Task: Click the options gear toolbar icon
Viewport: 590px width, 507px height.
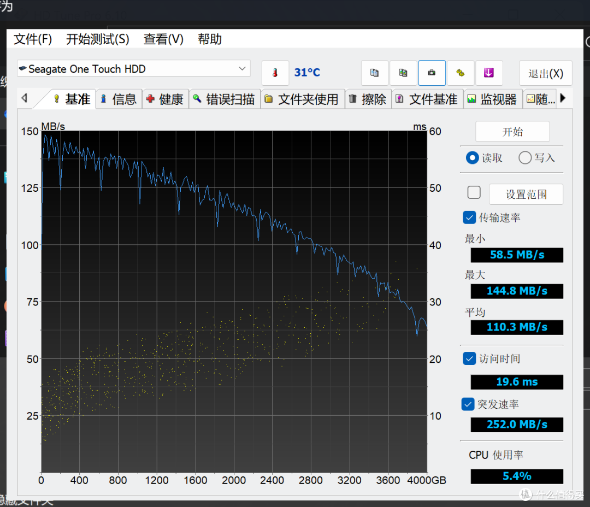Action: 460,73
